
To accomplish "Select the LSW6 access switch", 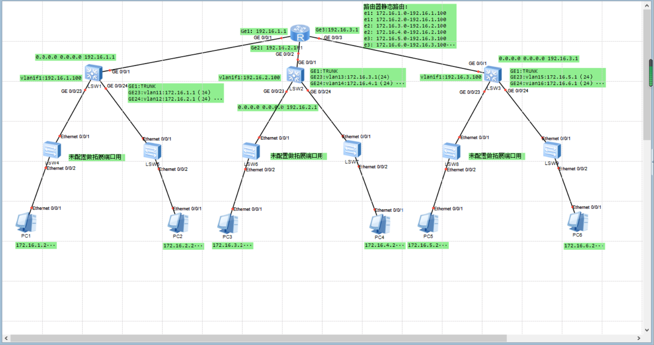I will [x=251, y=151].
